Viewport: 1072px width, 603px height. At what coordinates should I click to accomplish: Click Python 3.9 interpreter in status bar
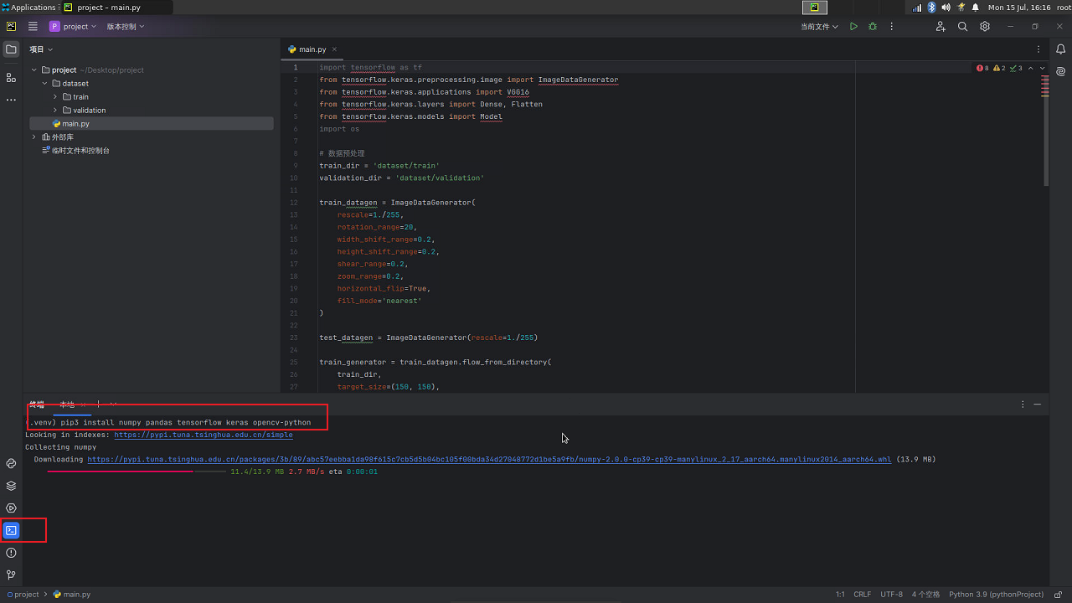(x=996, y=595)
